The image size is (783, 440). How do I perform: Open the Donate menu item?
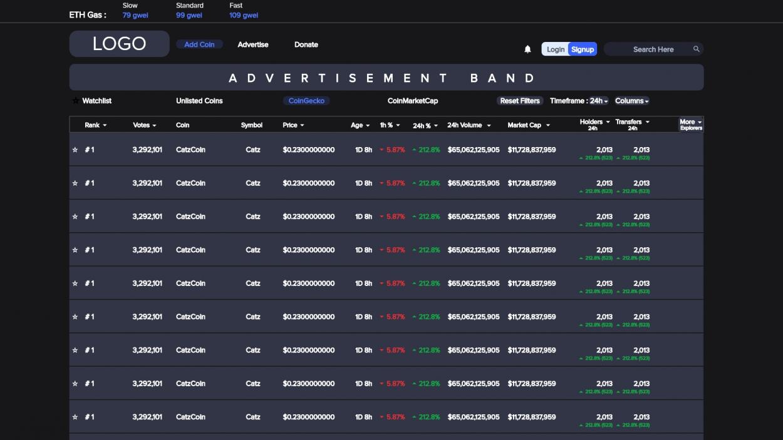tap(306, 44)
